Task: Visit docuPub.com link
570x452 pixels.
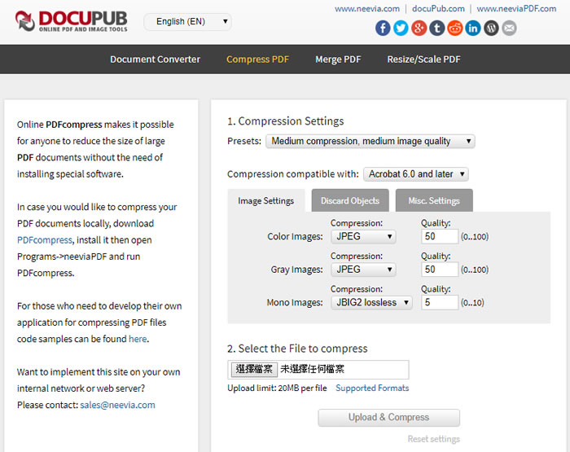Action: [x=438, y=9]
